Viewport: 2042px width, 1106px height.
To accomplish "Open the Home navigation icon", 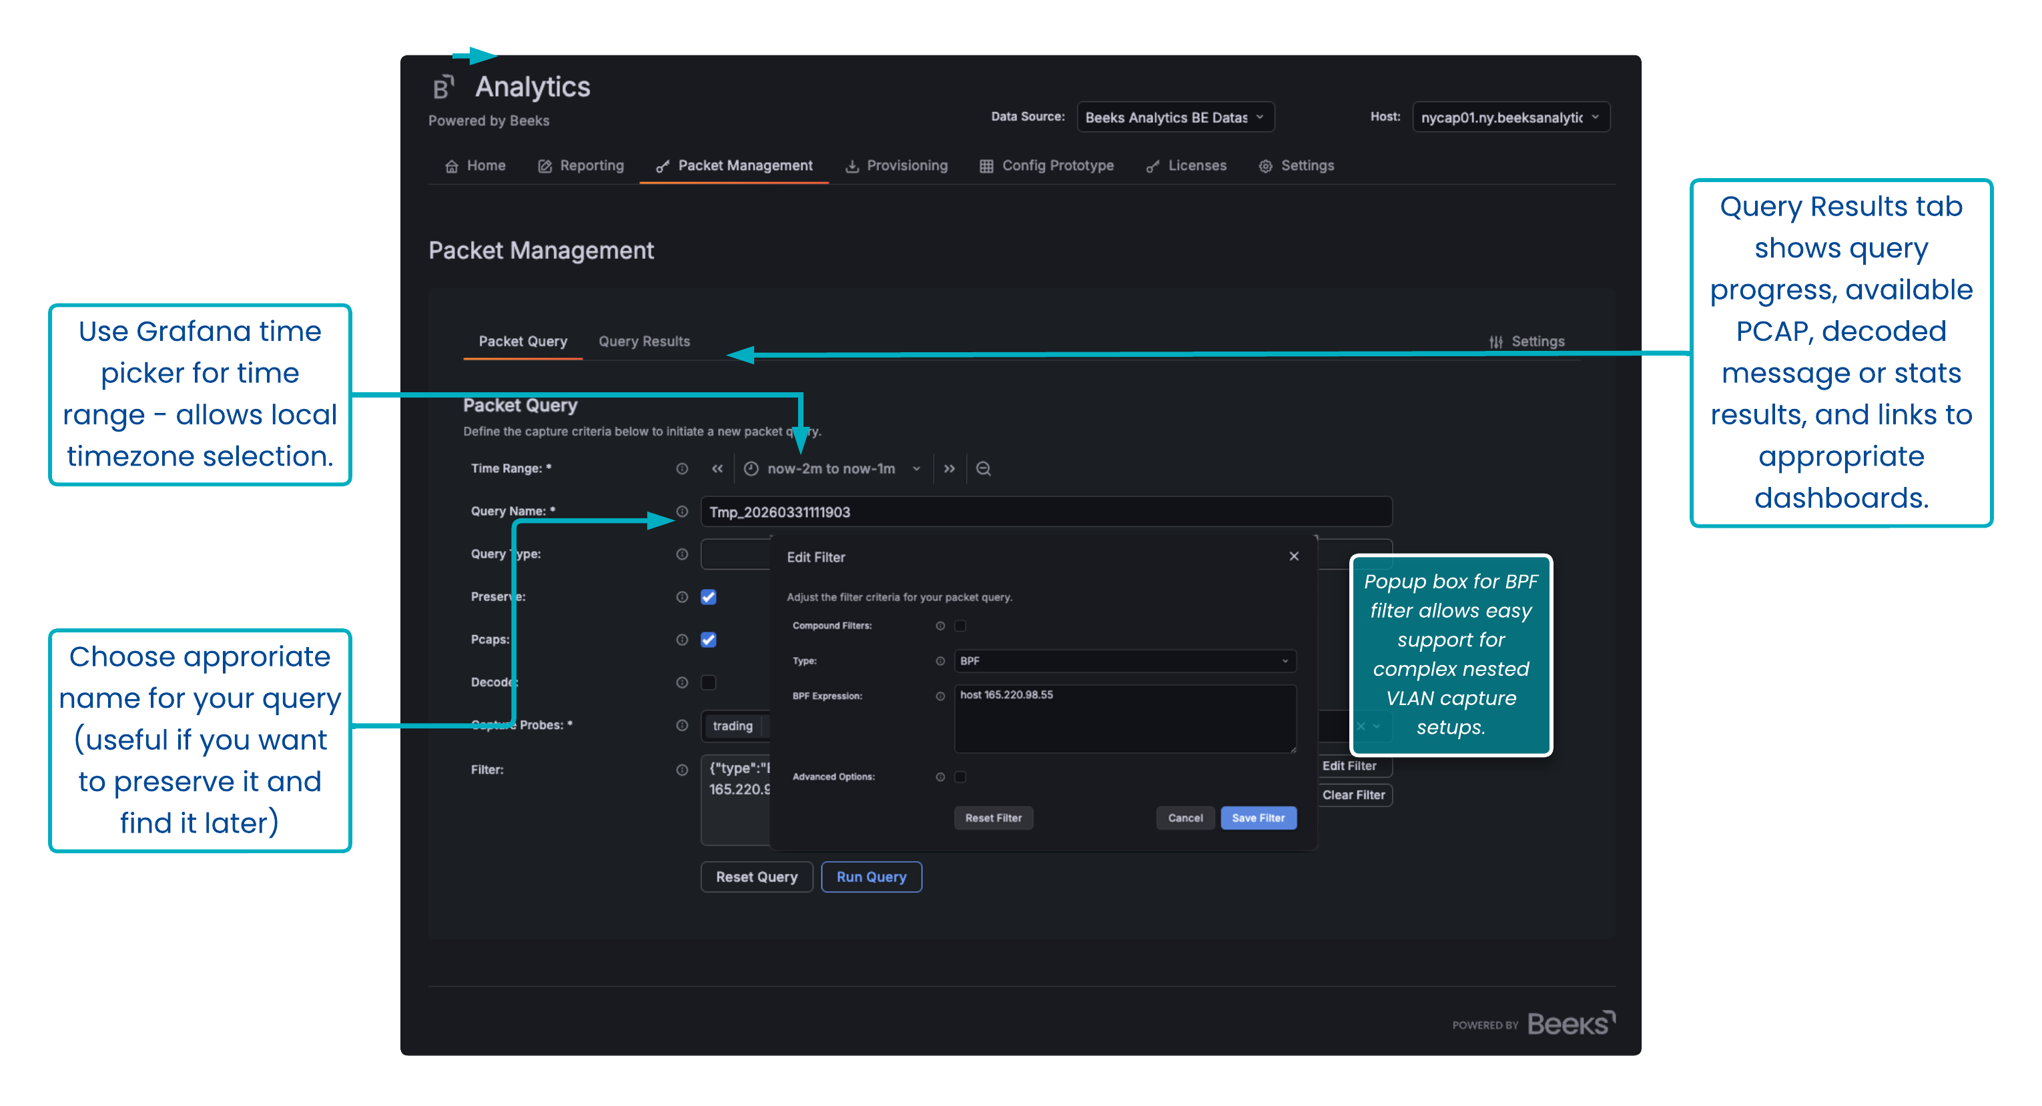I will [x=452, y=165].
